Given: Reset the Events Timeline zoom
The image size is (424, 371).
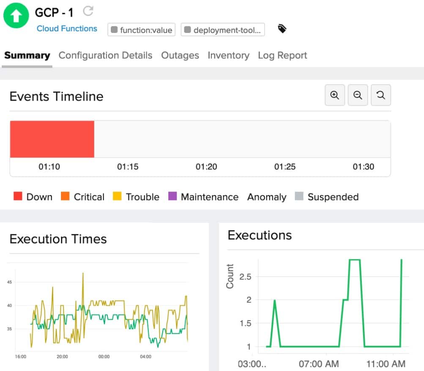Looking at the screenshot, I should pos(381,95).
